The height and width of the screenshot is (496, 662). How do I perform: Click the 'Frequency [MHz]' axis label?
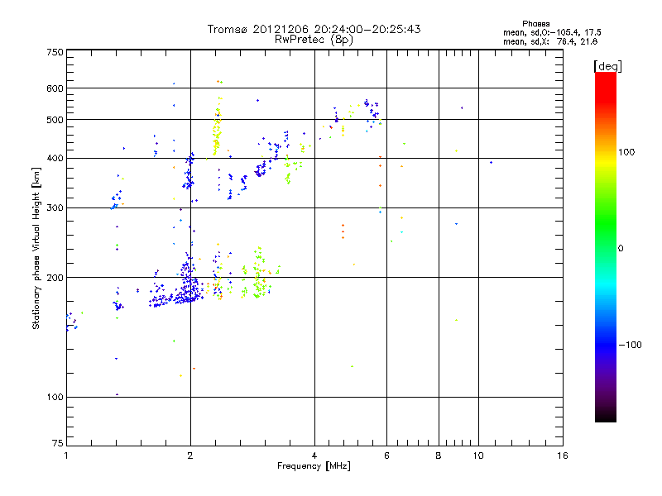click(x=314, y=466)
